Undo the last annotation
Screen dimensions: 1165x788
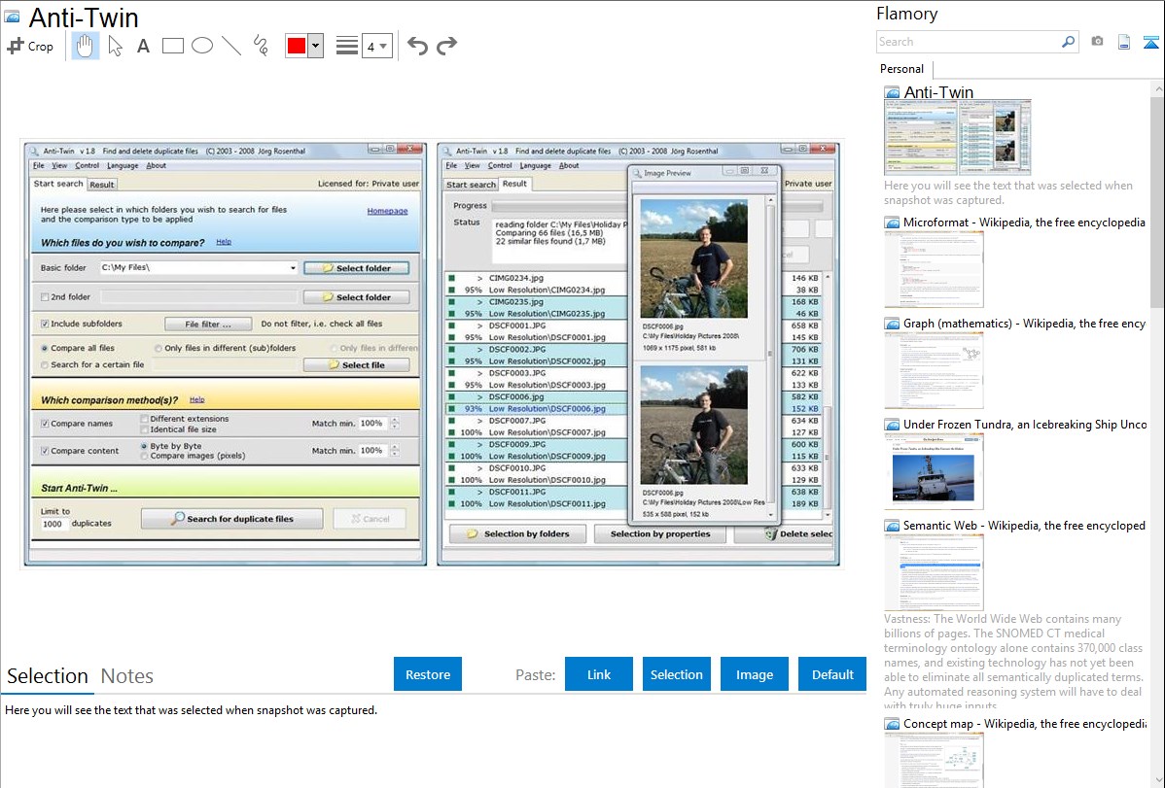(x=417, y=46)
